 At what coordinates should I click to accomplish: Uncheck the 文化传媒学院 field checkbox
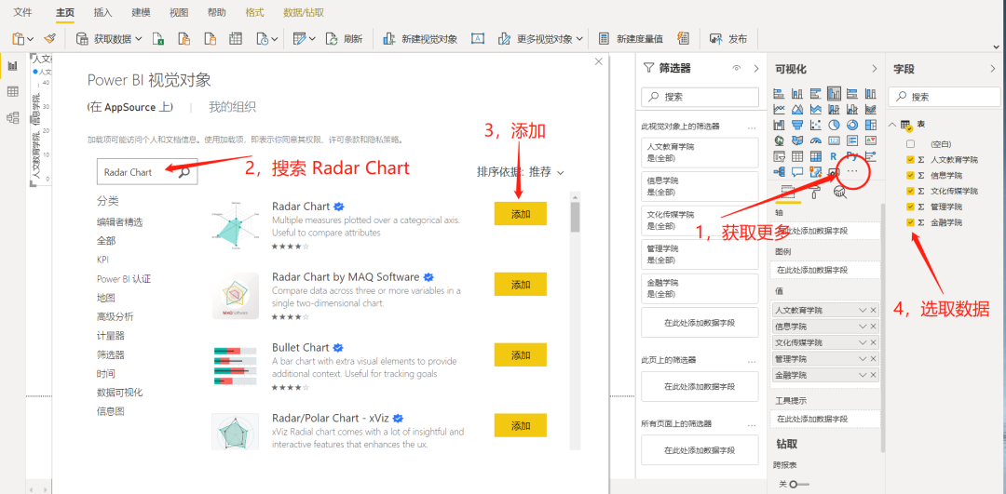[910, 191]
